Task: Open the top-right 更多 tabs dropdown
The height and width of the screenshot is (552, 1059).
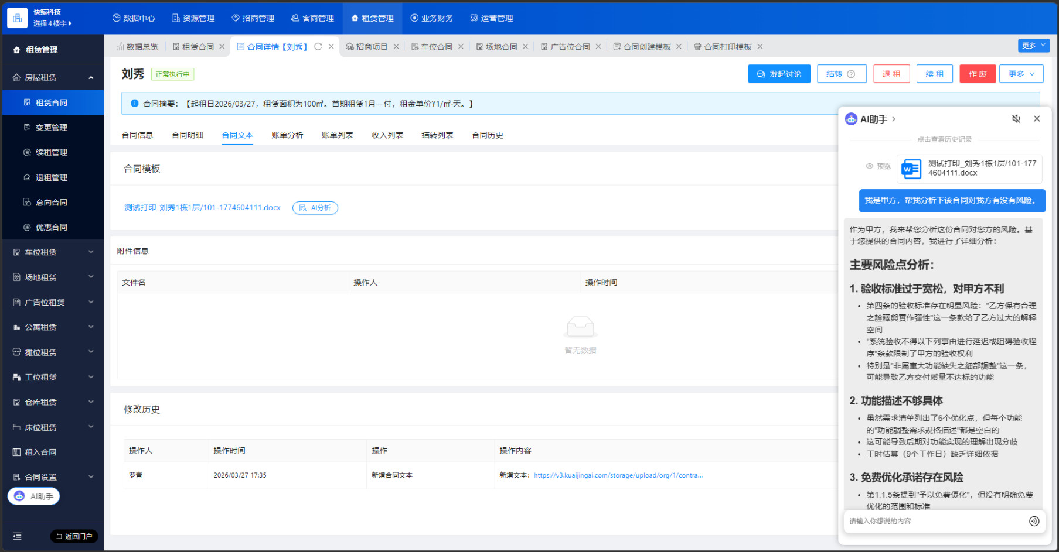Action: point(1033,46)
